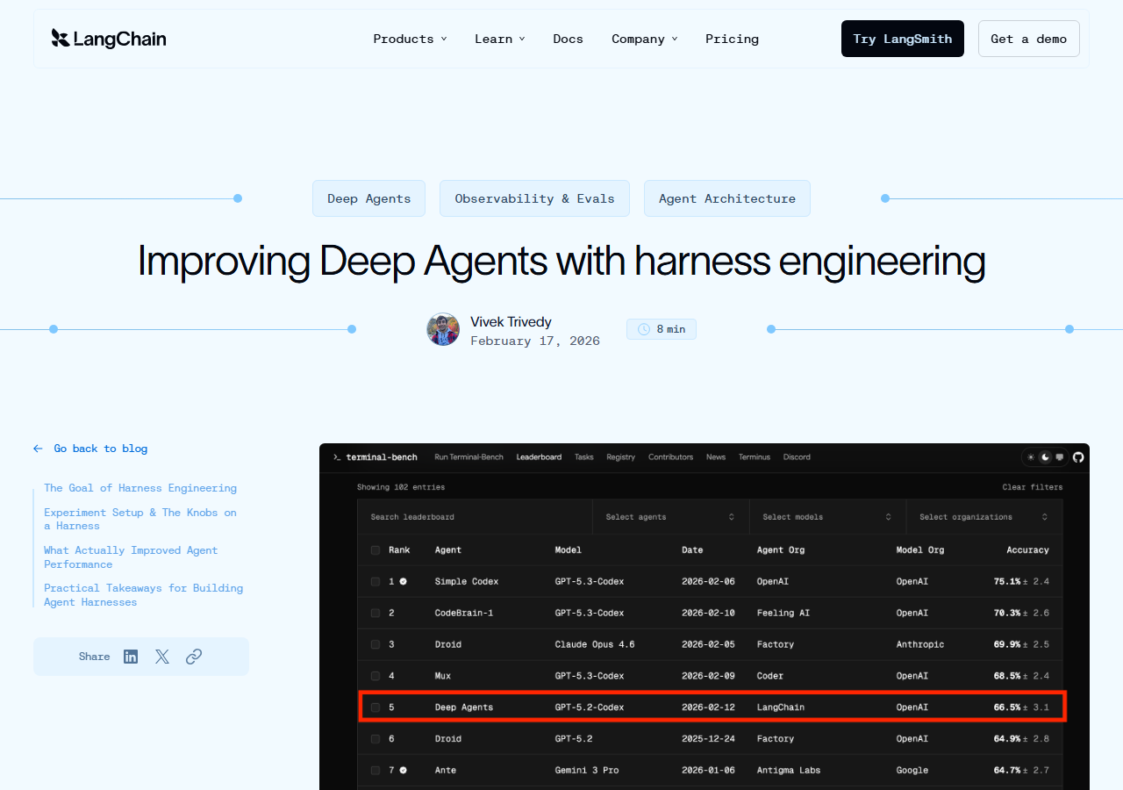The height and width of the screenshot is (790, 1123).
Task: Tick the checkbox for Ante row
Action: 376,770
